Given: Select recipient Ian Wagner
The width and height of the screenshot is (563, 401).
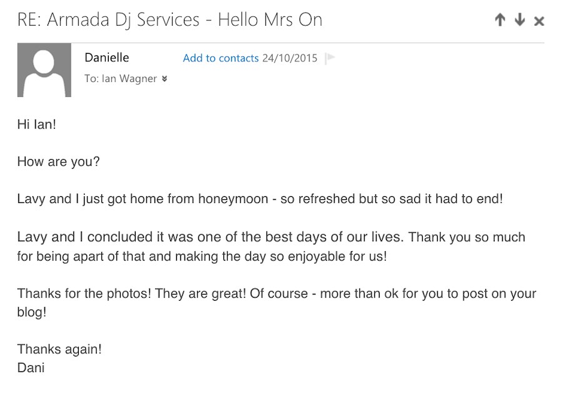Looking at the screenshot, I should coord(129,79).
